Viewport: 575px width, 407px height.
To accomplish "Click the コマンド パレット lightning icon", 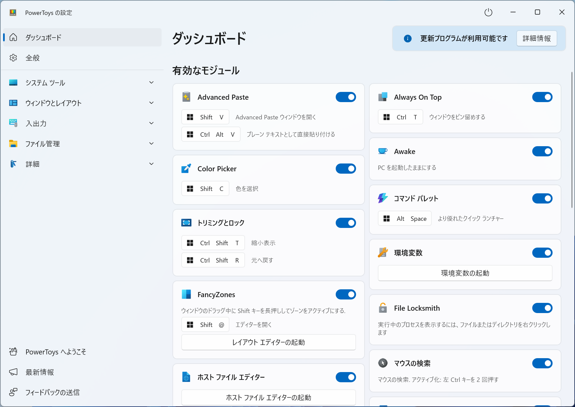I will tap(383, 198).
